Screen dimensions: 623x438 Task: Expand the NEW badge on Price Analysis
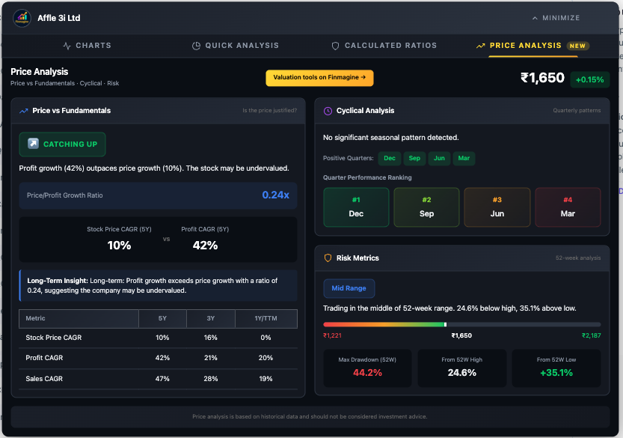(577, 45)
